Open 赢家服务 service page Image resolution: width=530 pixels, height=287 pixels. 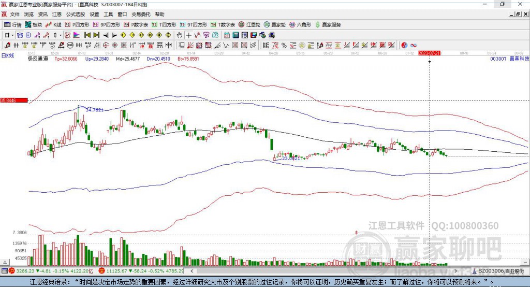pos(328,25)
